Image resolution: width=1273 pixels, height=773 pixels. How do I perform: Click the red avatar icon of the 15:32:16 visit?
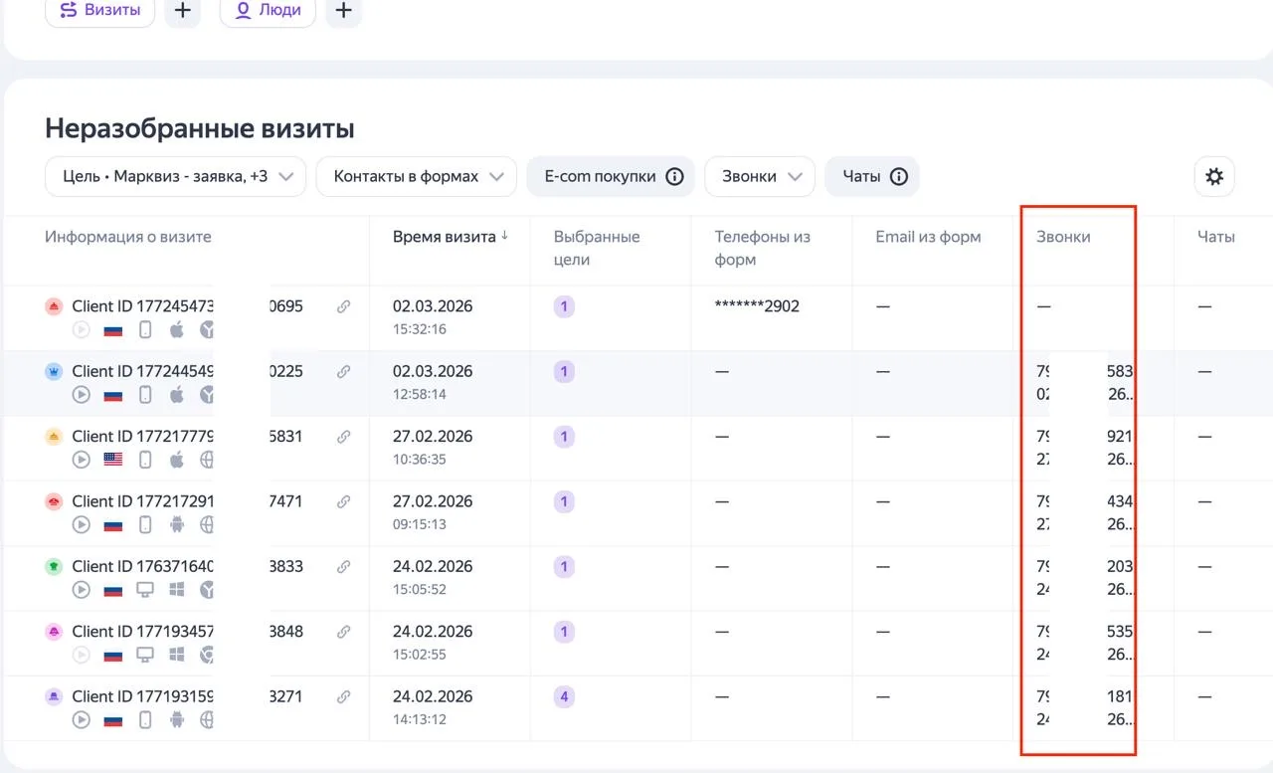(54, 307)
